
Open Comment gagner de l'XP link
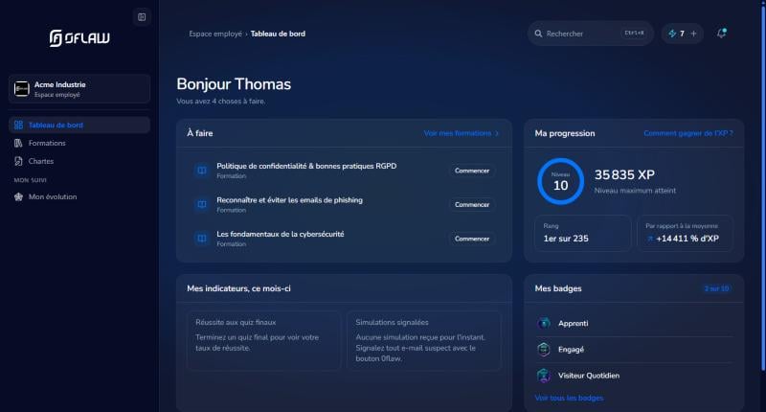click(688, 133)
